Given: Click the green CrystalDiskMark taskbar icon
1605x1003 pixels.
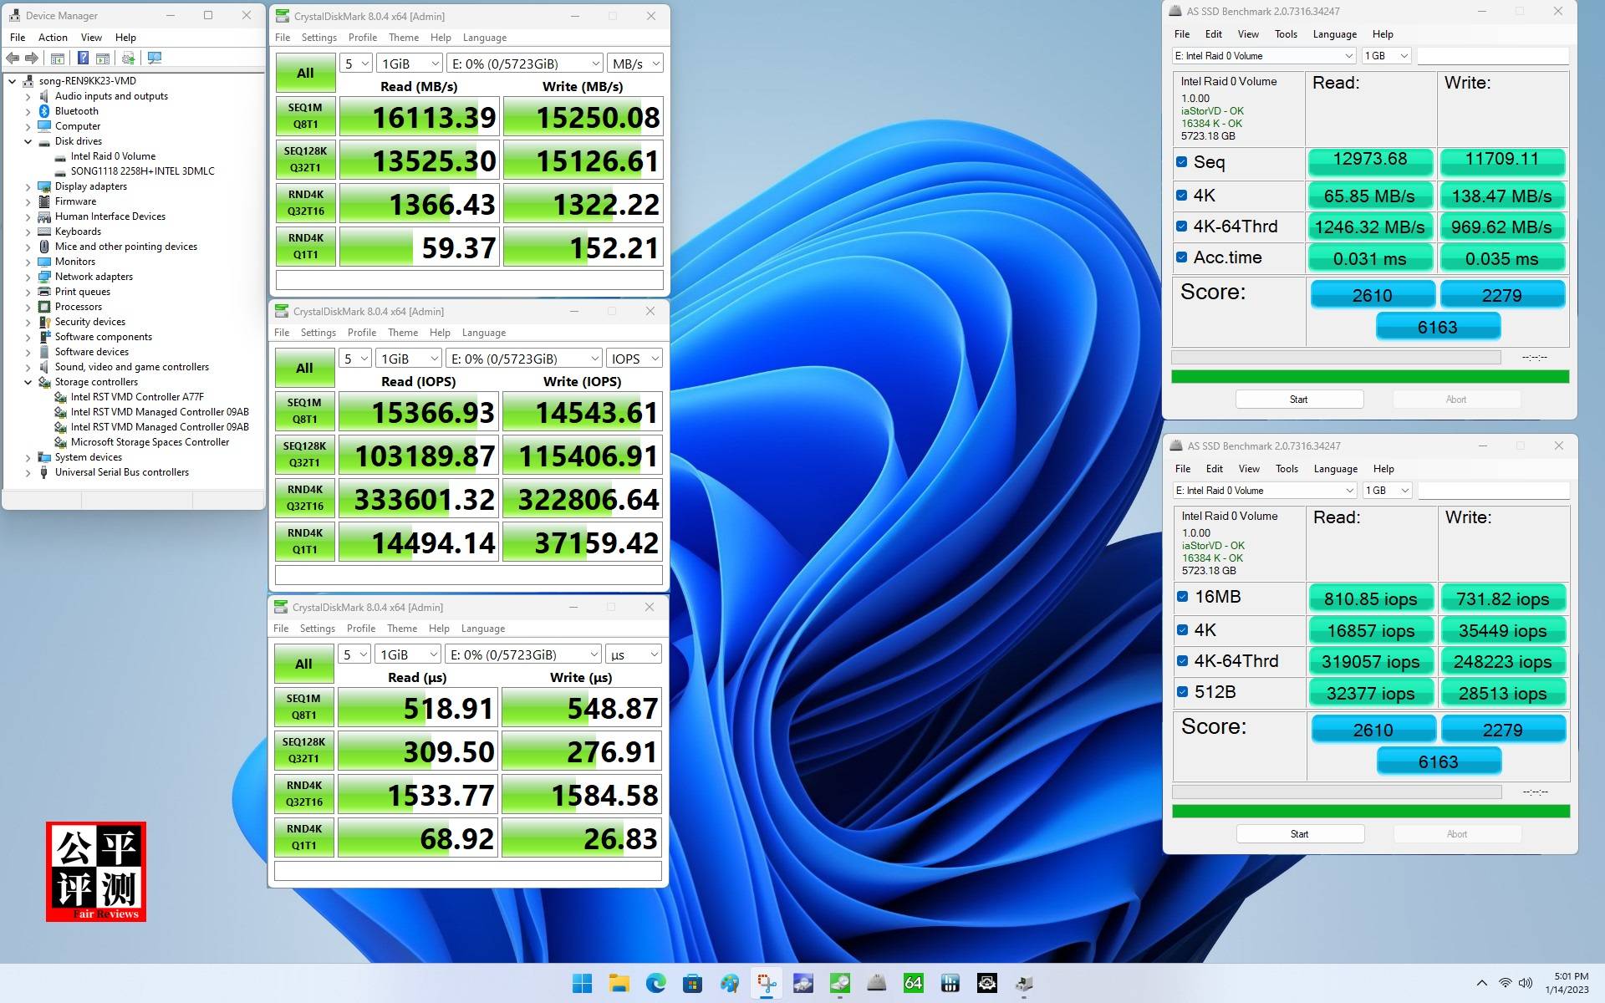Looking at the screenshot, I should click(x=839, y=983).
